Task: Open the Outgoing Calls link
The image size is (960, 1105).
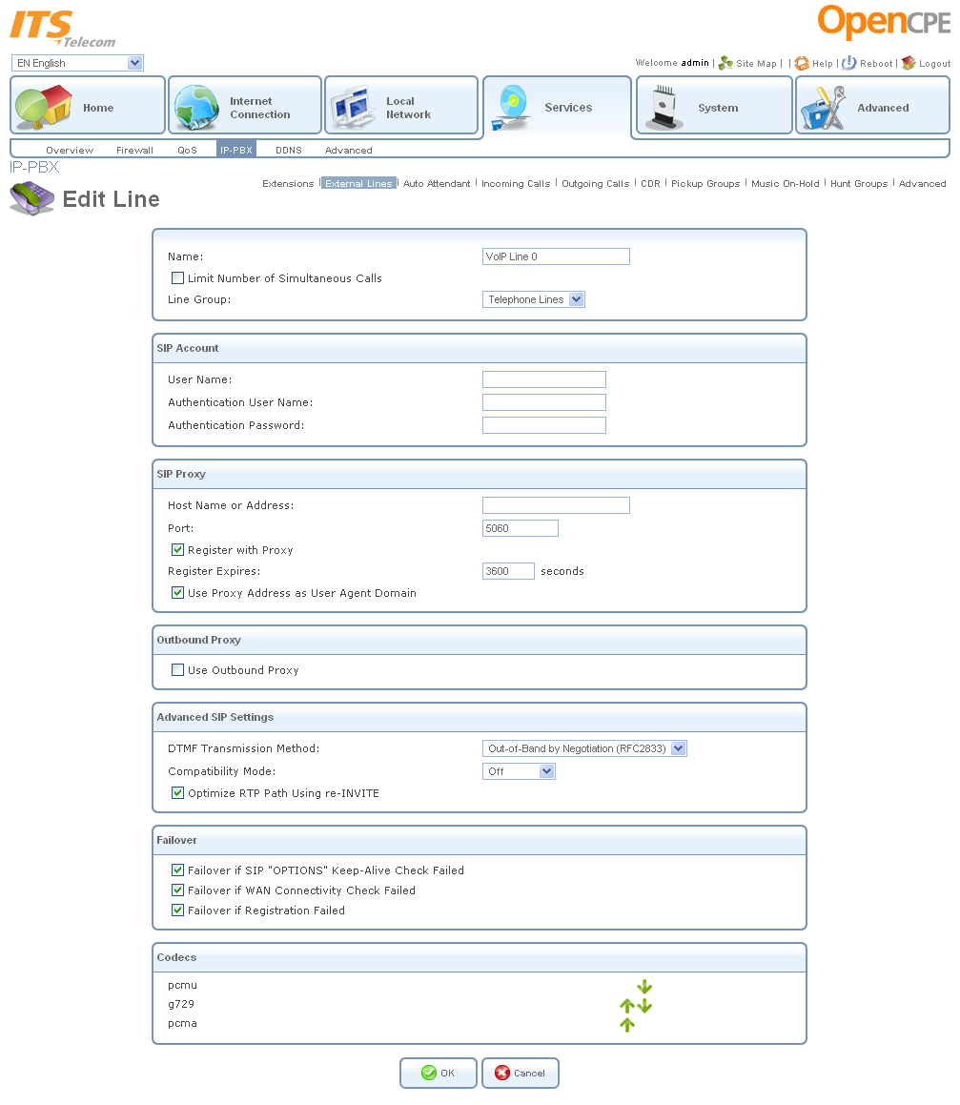Action: (595, 183)
